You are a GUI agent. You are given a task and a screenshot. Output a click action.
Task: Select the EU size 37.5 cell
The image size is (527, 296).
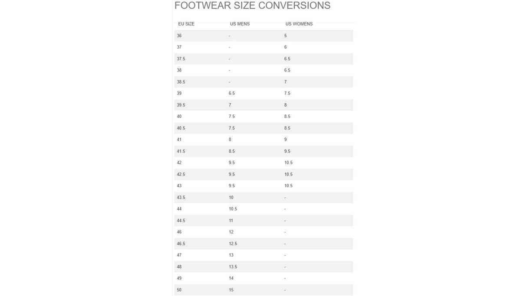[x=181, y=59]
